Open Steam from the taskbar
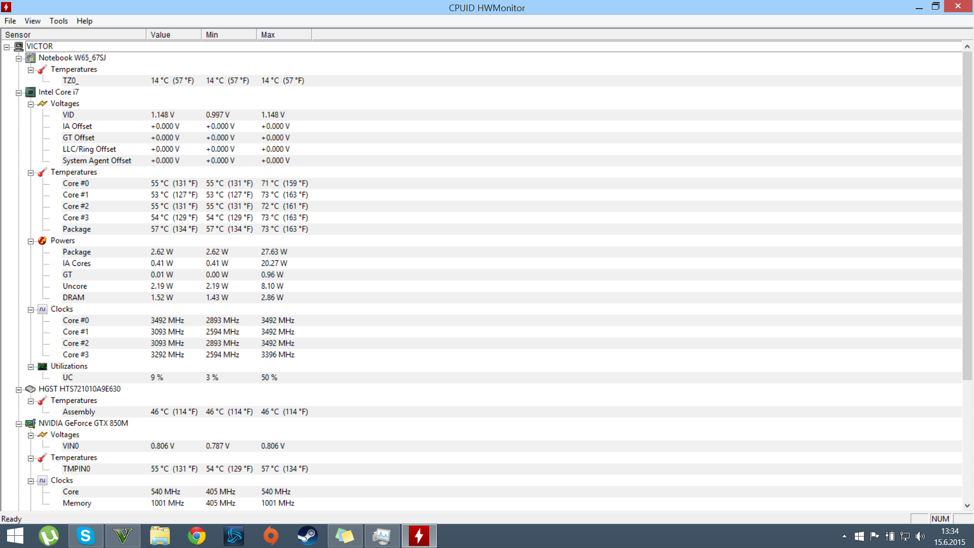The height and width of the screenshot is (548, 974). (x=307, y=536)
